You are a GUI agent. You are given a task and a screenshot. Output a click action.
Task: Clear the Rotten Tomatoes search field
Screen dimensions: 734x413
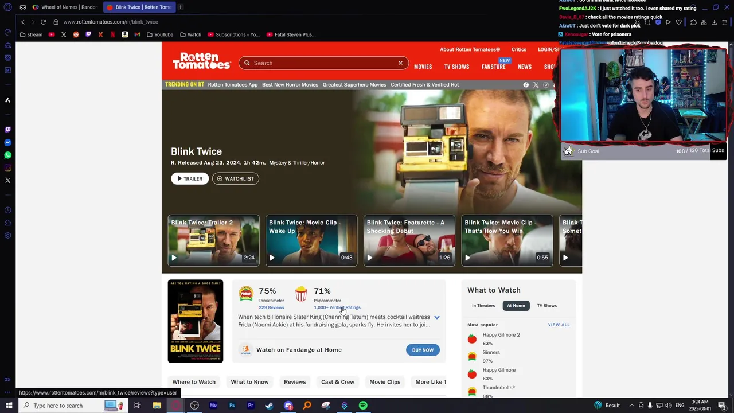click(x=400, y=63)
